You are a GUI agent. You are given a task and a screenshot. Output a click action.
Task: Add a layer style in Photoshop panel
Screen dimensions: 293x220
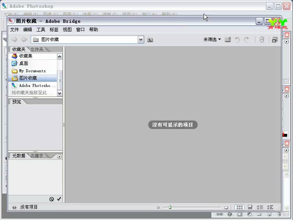point(230,214)
